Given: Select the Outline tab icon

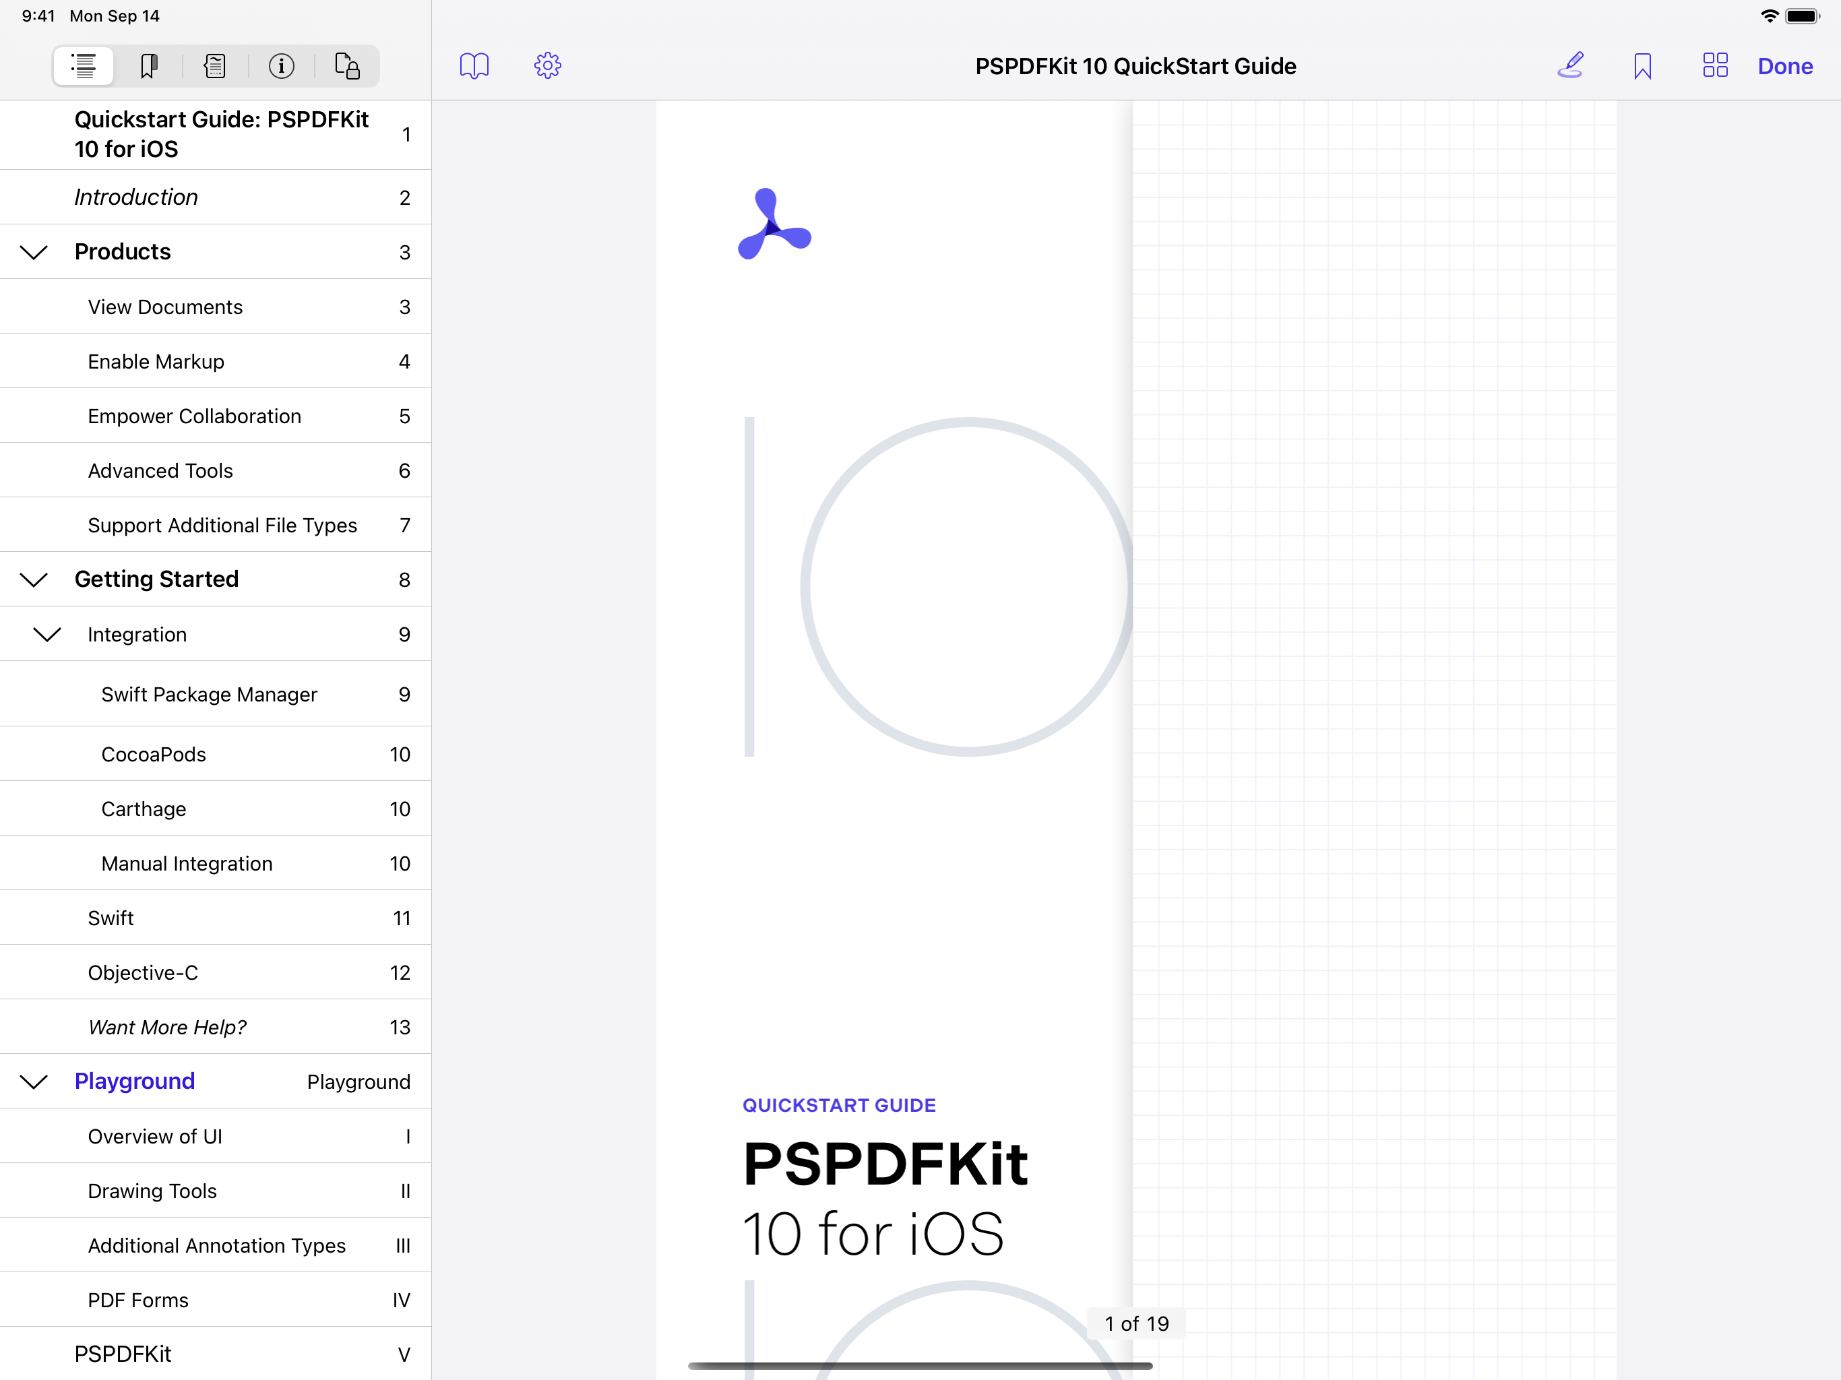Looking at the screenshot, I should tap(84, 66).
